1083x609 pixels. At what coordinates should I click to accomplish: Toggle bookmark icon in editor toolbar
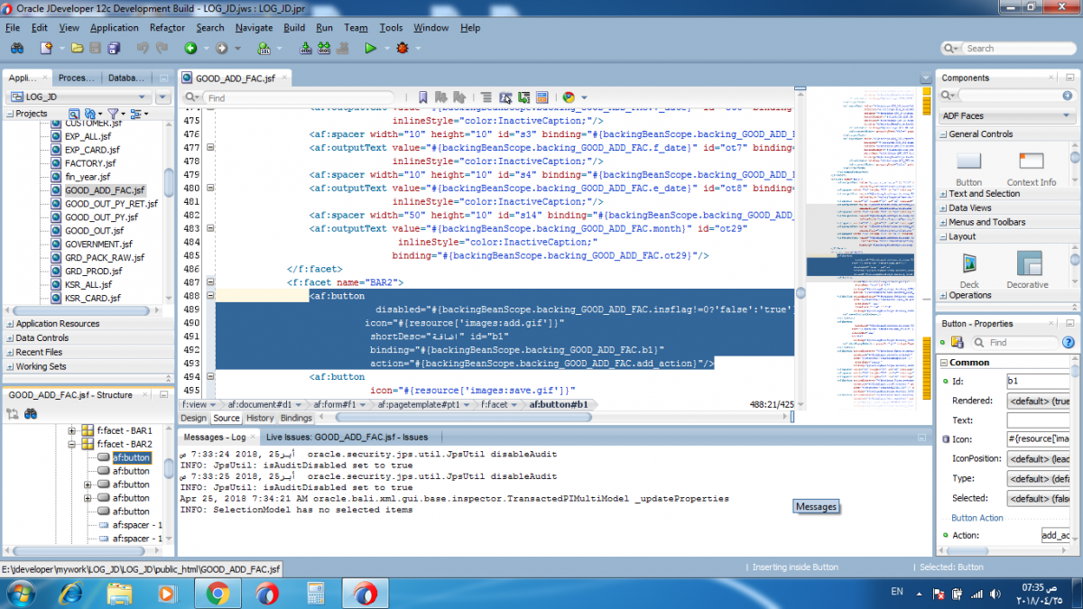[422, 97]
